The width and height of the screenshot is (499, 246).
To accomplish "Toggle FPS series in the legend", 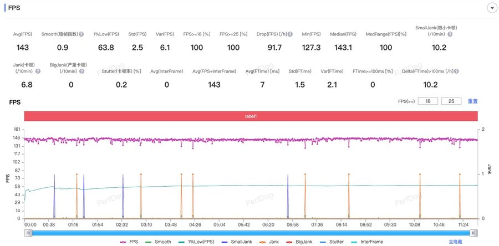I will [x=128, y=242].
